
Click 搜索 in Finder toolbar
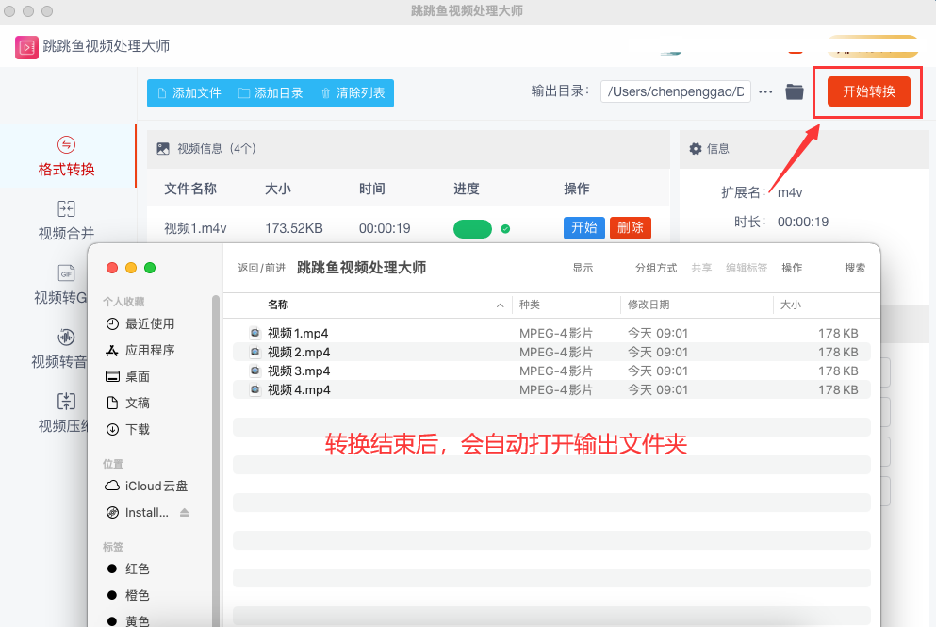tap(855, 268)
